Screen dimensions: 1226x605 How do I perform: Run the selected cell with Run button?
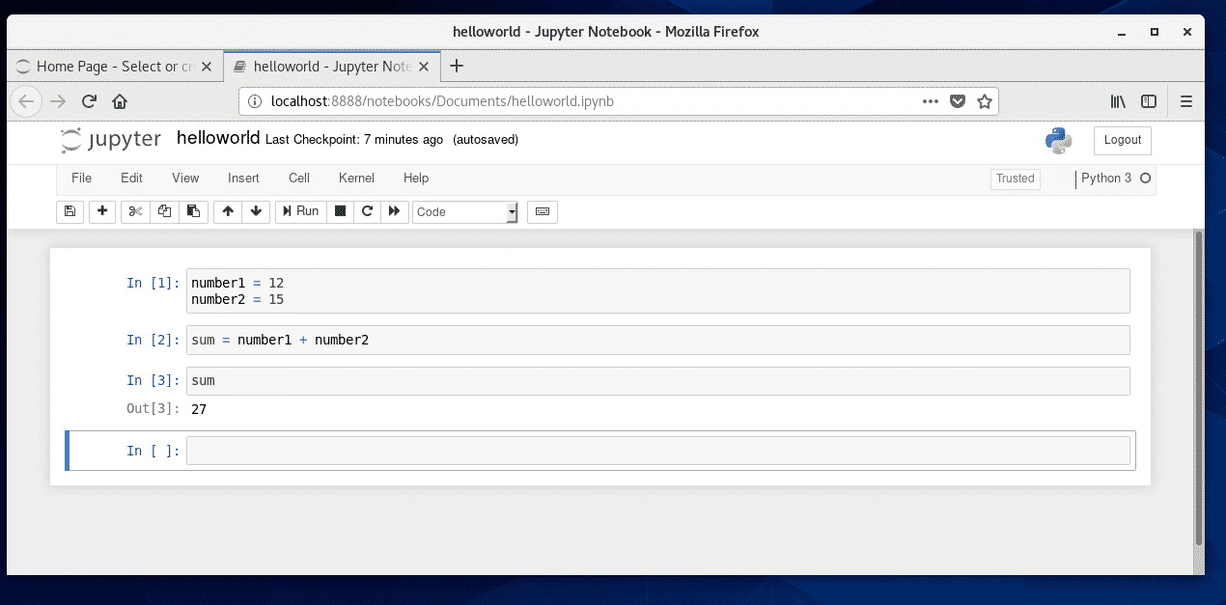click(x=300, y=211)
